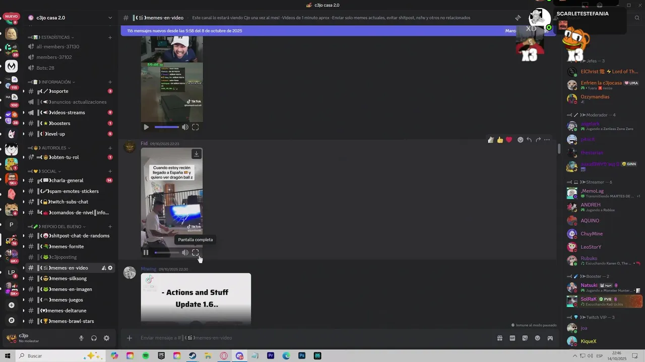Image resolution: width=645 pixels, height=362 pixels.
Task: Seek in the Fid video progress bar
Action: [x=166, y=252]
